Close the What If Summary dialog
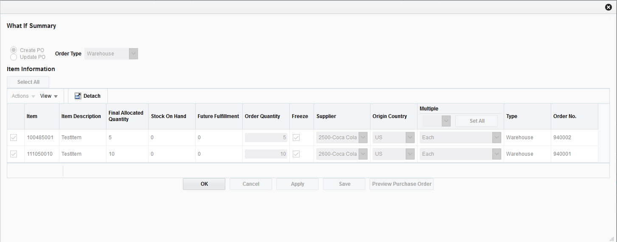The width and height of the screenshot is (617, 242). pos(609,7)
